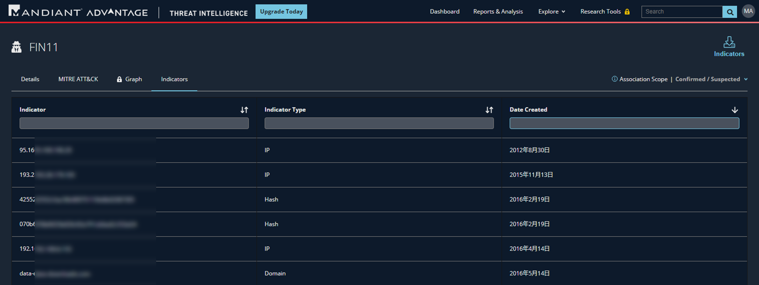Select the domain indicator starting data-
The image size is (759, 285).
point(55,274)
